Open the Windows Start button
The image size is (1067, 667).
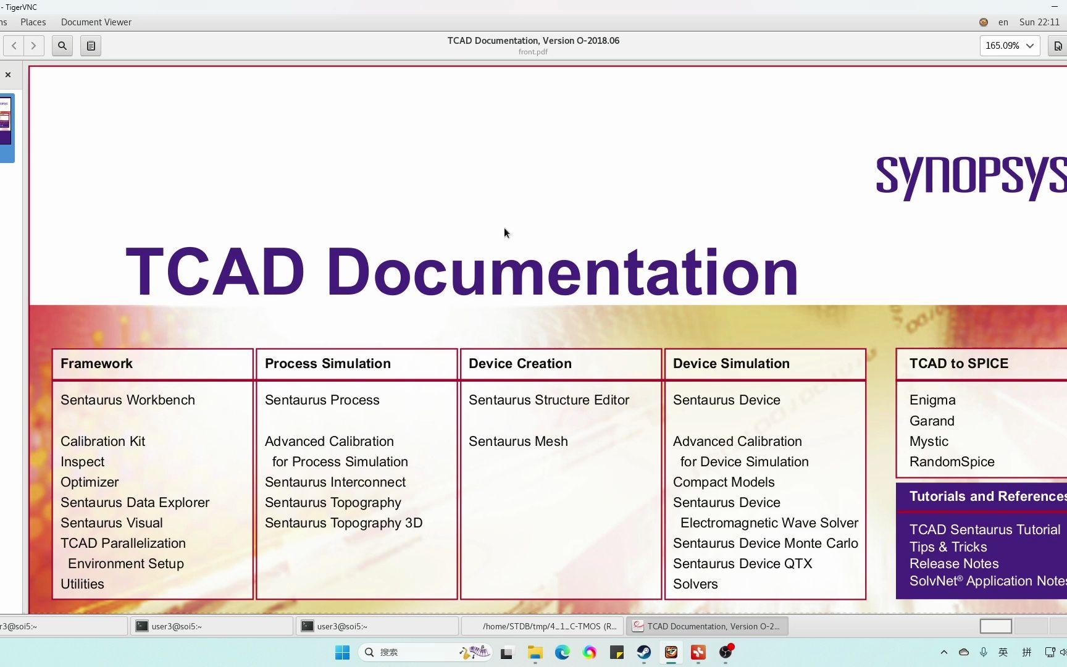point(342,652)
